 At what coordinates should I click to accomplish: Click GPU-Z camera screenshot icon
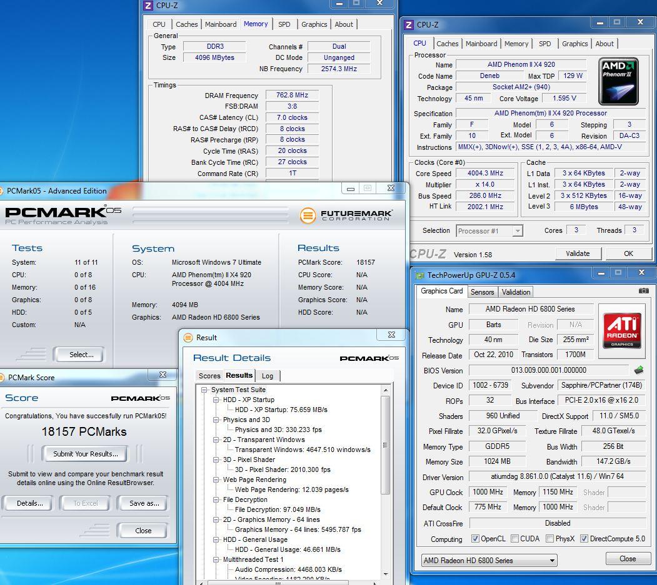point(644,290)
